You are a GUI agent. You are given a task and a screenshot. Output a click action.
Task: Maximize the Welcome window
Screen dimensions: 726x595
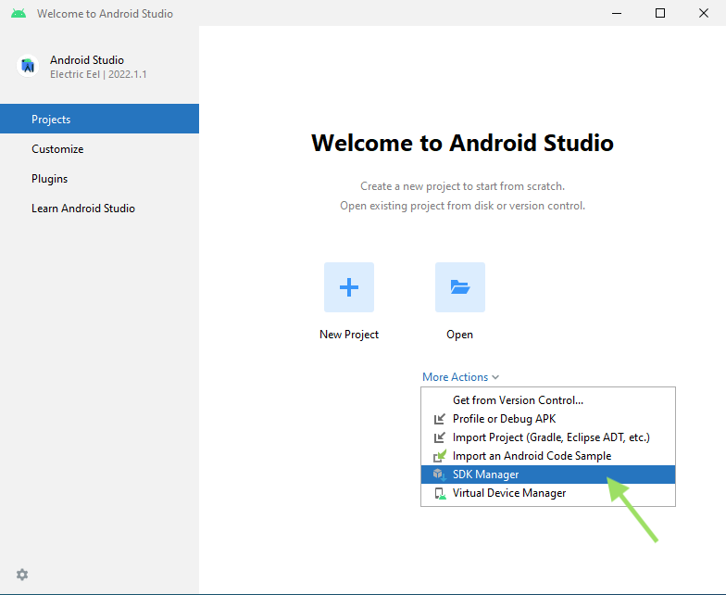(x=660, y=13)
